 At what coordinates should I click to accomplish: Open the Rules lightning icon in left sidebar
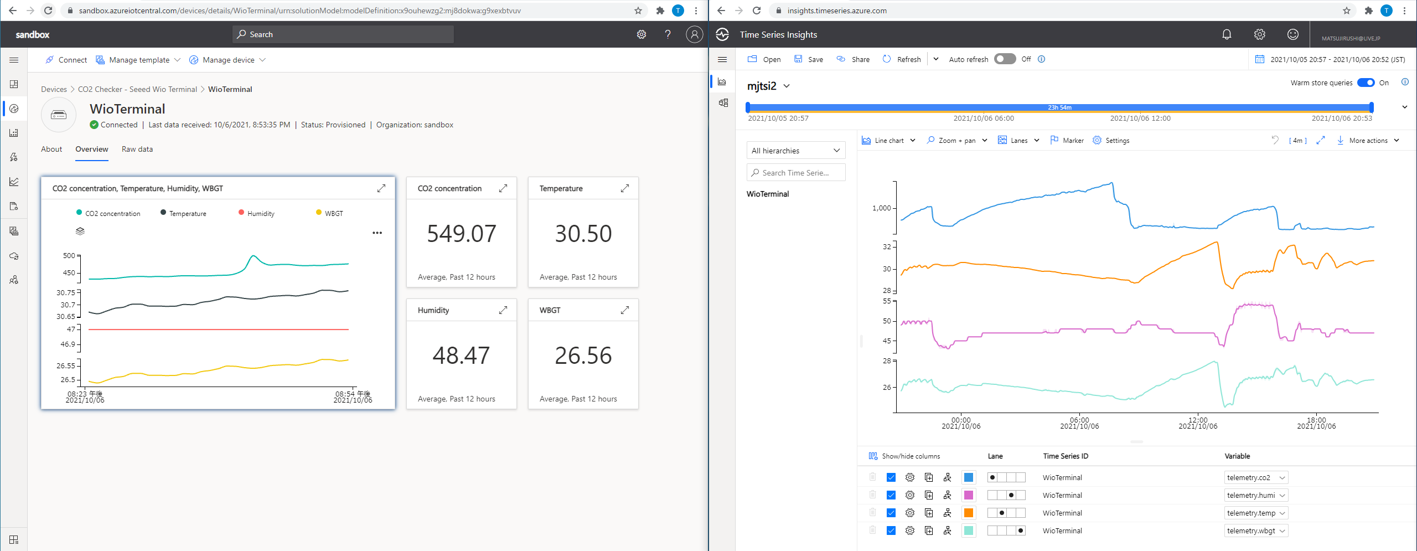click(14, 157)
